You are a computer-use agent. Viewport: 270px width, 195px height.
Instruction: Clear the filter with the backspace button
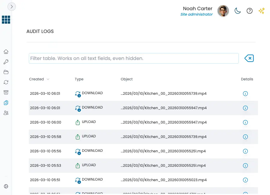point(249,58)
